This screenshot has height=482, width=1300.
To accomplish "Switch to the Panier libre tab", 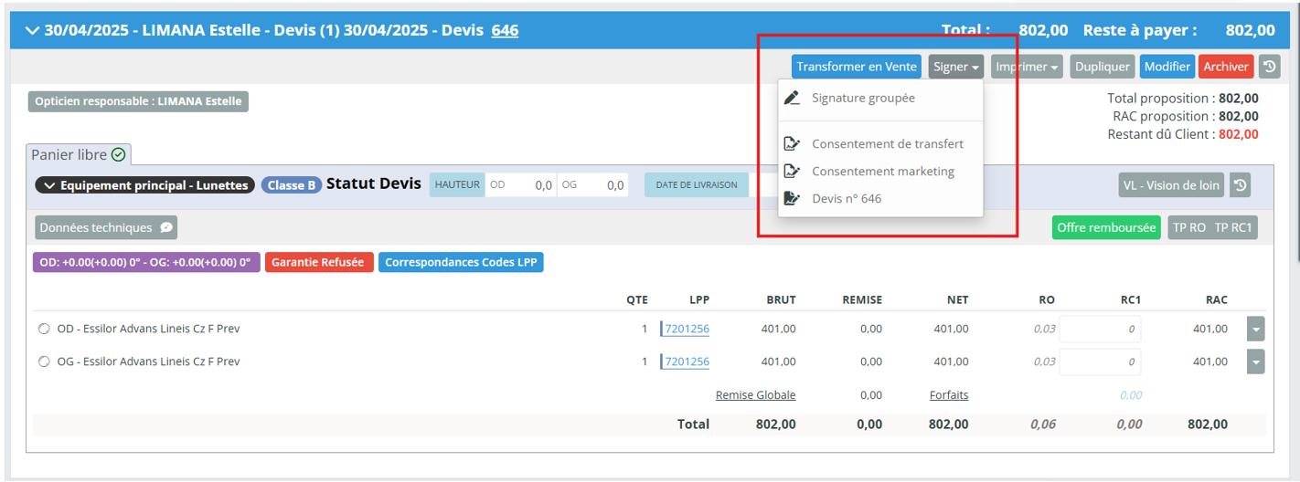I will pos(80,154).
